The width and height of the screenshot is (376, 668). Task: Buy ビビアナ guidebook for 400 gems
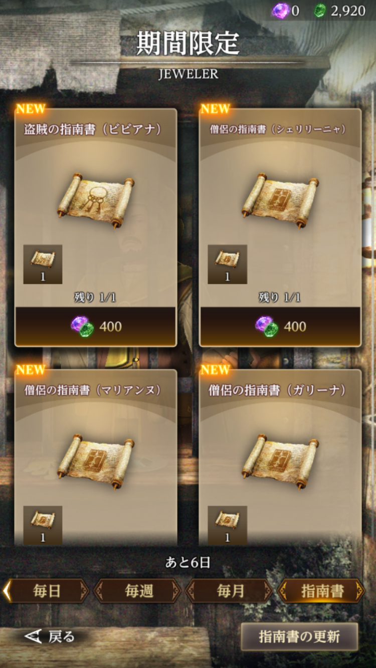pyautogui.click(x=95, y=326)
